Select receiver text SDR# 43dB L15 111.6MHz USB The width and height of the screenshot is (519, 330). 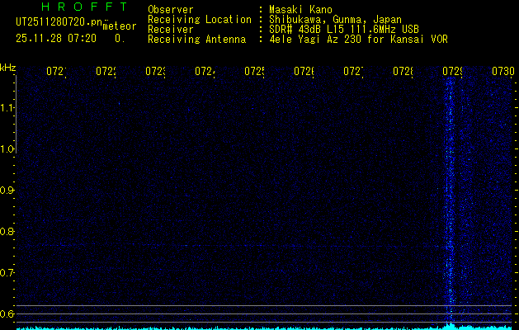[x=344, y=29]
